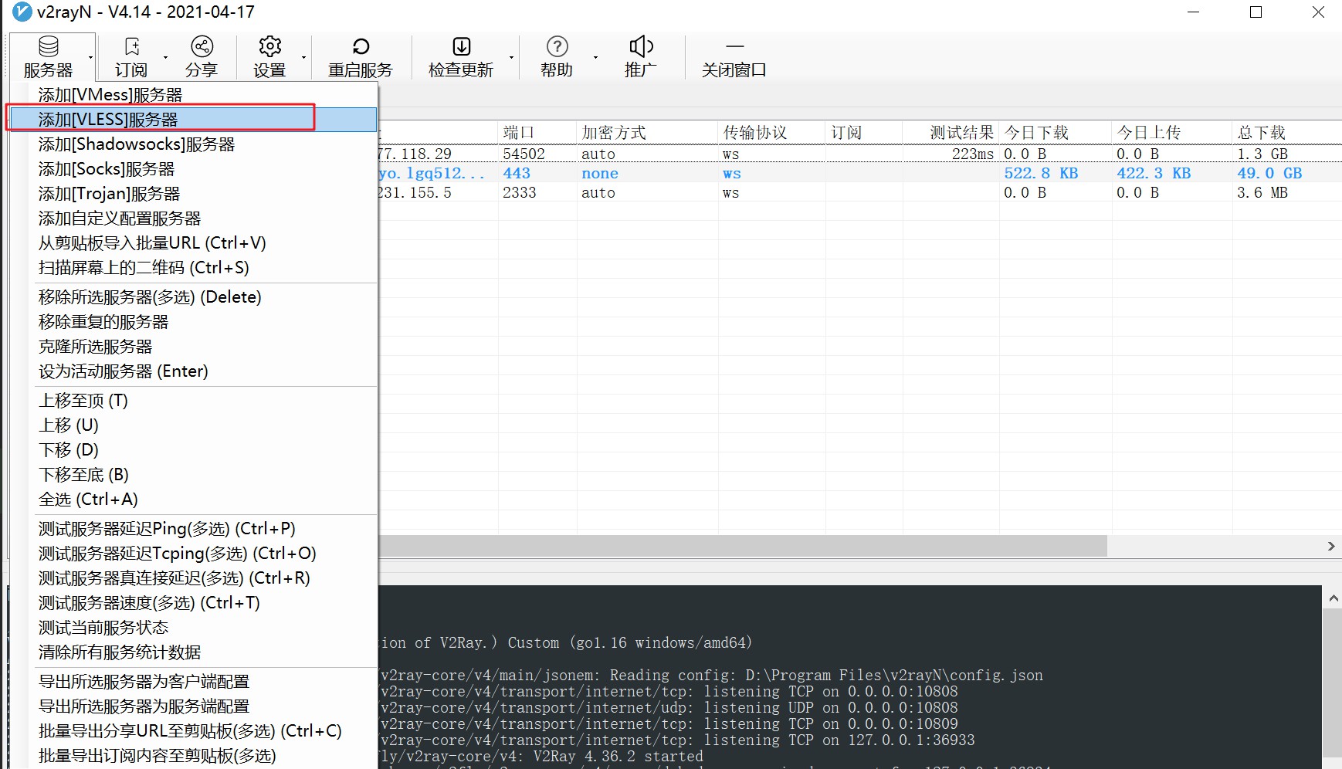1342x769 pixels.
Task: Expand the 设置 dropdown arrow
Action: (303, 57)
